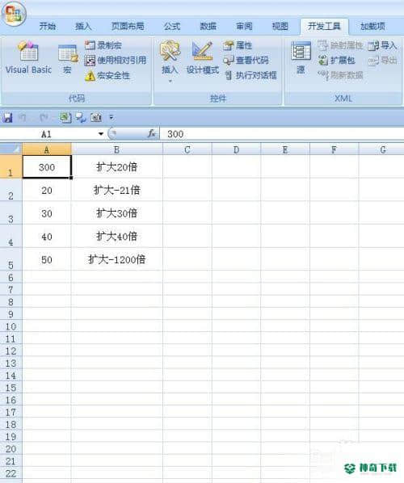Start recording with 录制宏
This screenshot has width=404, height=483.
(x=103, y=45)
